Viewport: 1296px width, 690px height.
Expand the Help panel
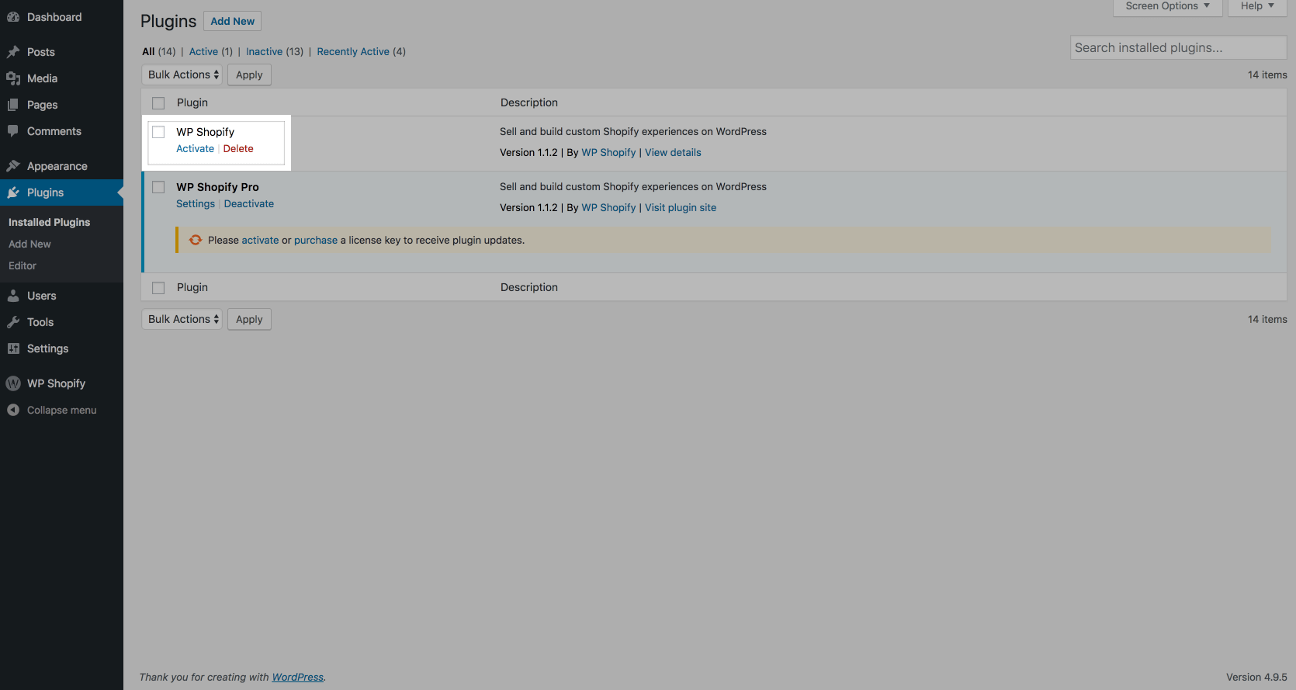pos(1257,6)
